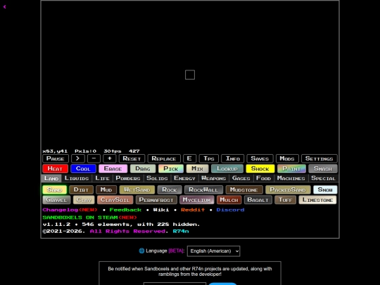Select the Mulch element
Image resolution: width=380 pixels, height=285 pixels.
pyautogui.click(x=229, y=200)
